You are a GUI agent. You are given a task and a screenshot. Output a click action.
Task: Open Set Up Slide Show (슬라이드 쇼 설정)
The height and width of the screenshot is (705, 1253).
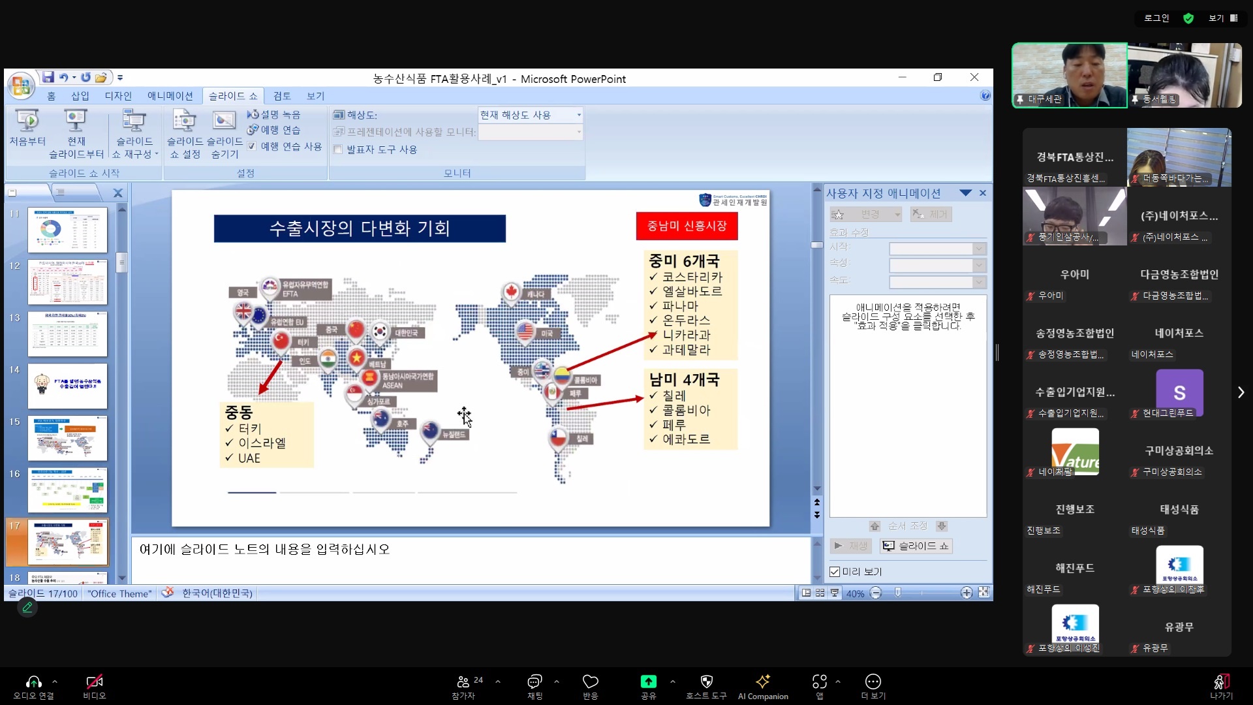[x=185, y=134]
